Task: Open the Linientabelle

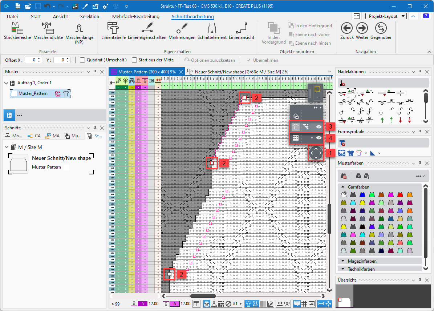Action: pyautogui.click(x=113, y=29)
